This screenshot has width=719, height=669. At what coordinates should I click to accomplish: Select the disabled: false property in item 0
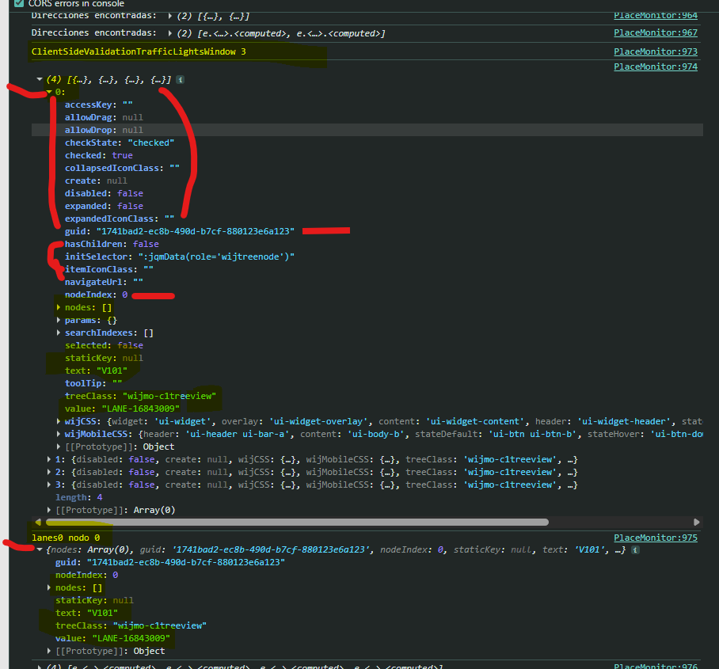[104, 193]
